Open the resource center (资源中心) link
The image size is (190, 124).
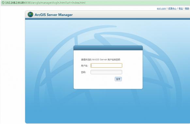tap(172, 8)
